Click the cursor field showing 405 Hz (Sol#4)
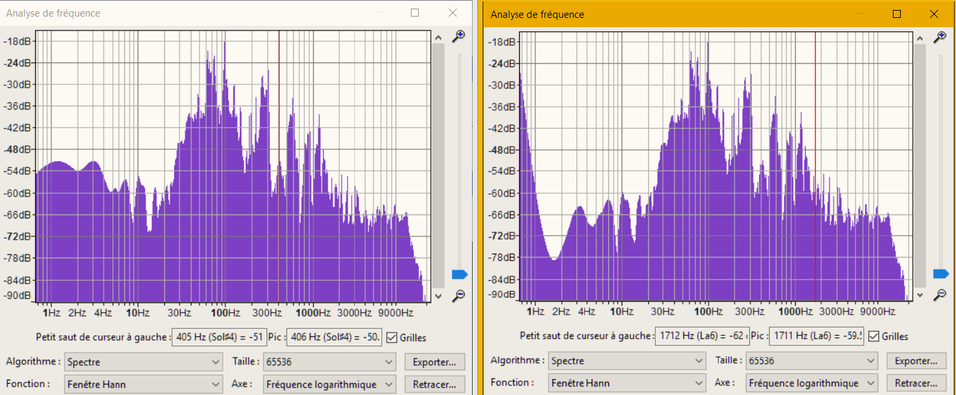 click(x=219, y=337)
